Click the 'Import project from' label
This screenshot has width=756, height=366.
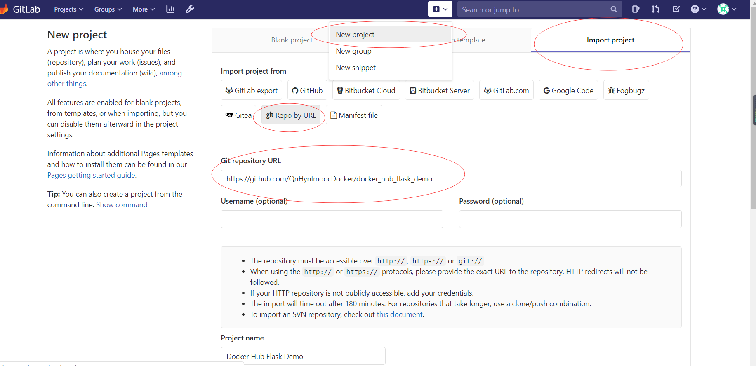click(253, 71)
